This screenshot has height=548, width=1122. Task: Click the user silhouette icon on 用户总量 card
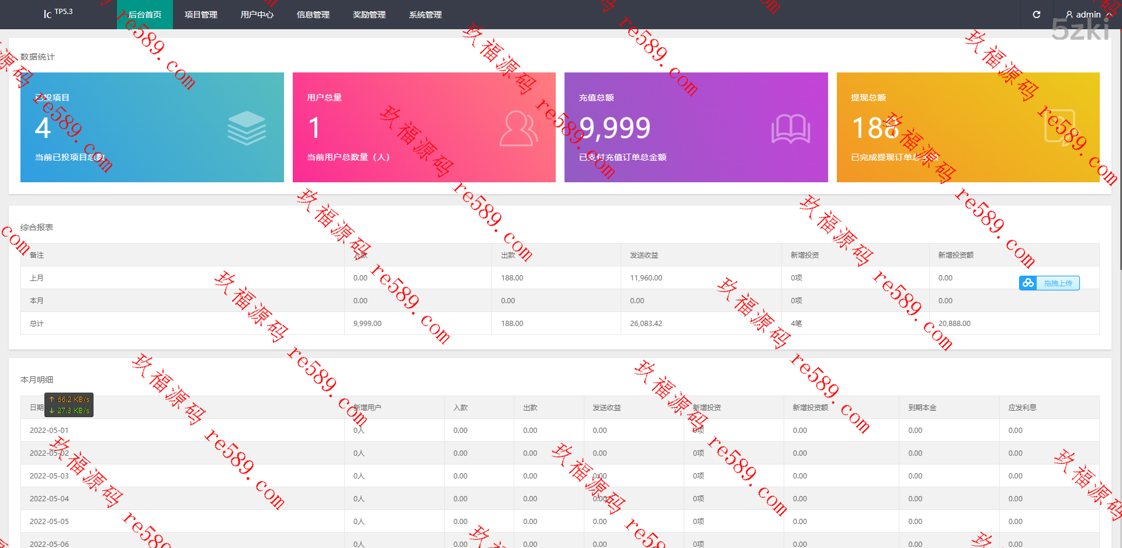(518, 128)
